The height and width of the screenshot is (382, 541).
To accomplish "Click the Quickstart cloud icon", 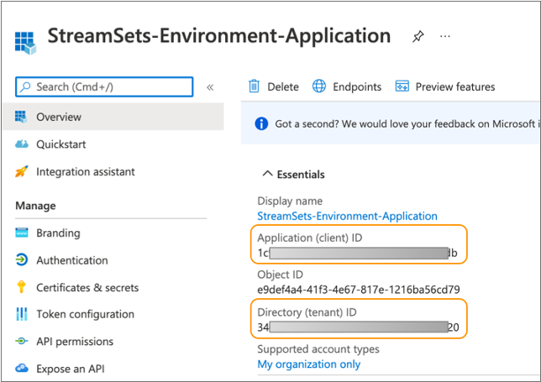I will click(21, 144).
